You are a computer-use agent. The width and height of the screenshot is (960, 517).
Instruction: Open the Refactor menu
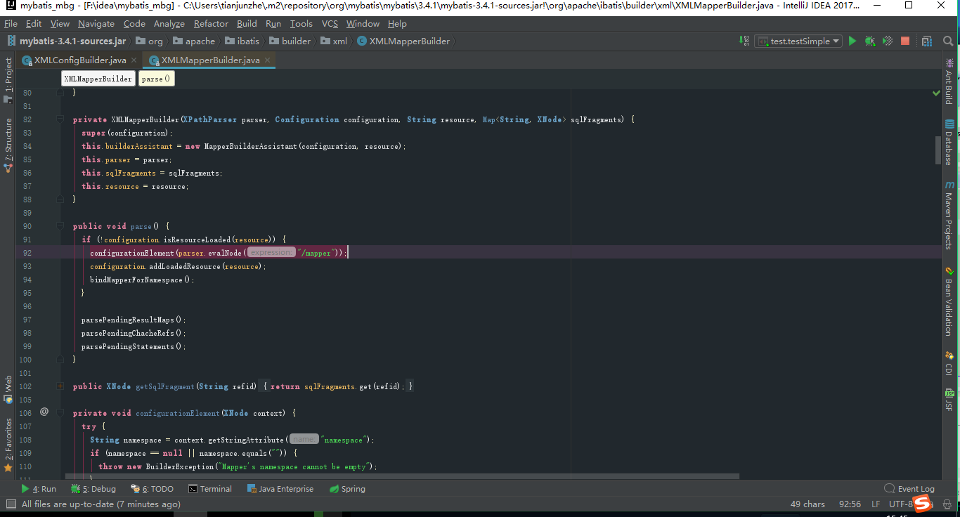(x=211, y=23)
